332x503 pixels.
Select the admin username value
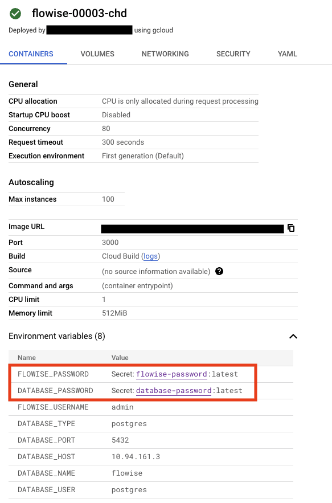[122, 407]
